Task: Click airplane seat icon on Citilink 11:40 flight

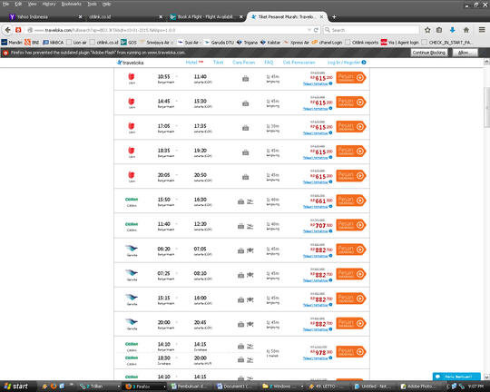Action: click(x=250, y=226)
